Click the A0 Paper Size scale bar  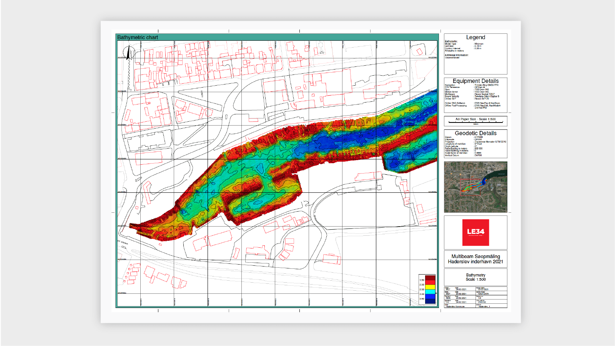pyautogui.click(x=475, y=121)
